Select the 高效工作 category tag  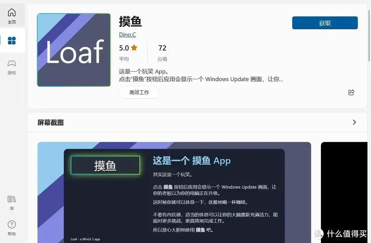(139, 92)
